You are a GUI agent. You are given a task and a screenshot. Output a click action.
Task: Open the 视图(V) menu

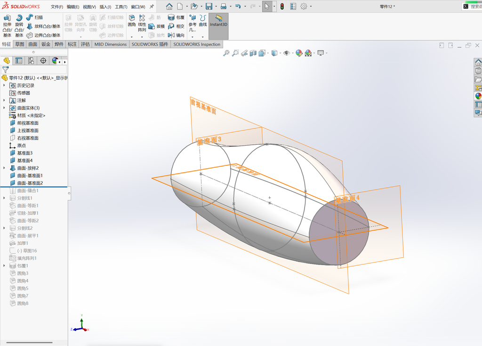click(89, 7)
